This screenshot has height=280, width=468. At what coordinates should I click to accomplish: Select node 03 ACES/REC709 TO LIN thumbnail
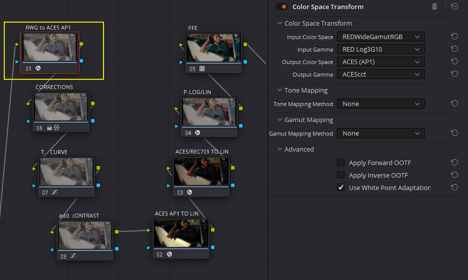tap(201, 172)
